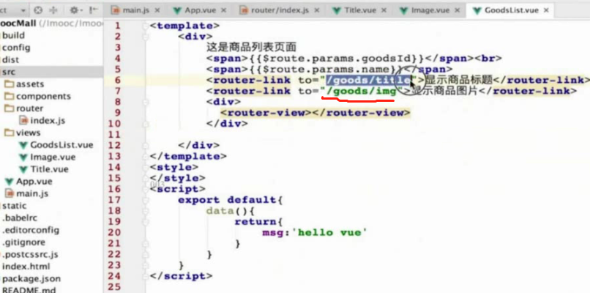Click the selected '/goods/title' string
Screen dimensions: 590x293
(x=368, y=80)
